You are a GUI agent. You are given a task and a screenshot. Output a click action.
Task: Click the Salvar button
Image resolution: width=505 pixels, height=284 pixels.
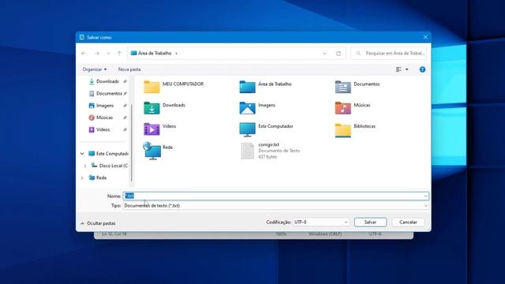[370, 222]
